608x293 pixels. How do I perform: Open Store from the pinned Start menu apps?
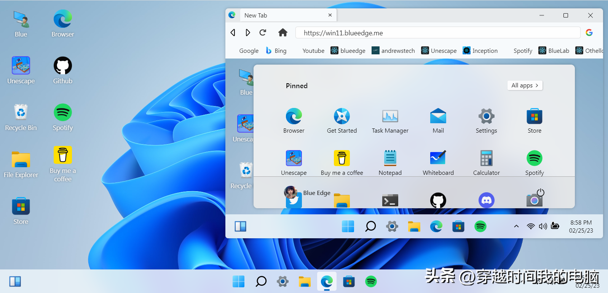pyautogui.click(x=535, y=120)
